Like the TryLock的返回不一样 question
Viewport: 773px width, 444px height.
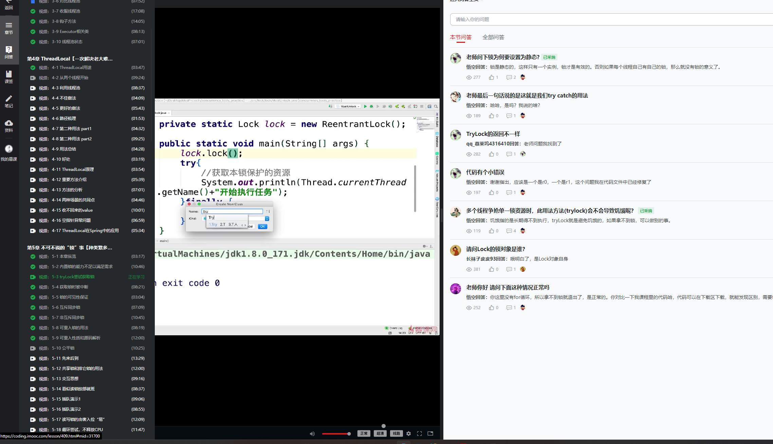491,154
